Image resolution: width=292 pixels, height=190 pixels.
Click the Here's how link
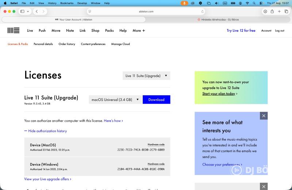[x=113, y=121]
